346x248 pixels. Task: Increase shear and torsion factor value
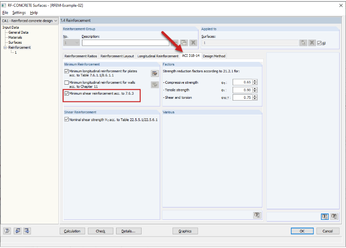[255, 96]
